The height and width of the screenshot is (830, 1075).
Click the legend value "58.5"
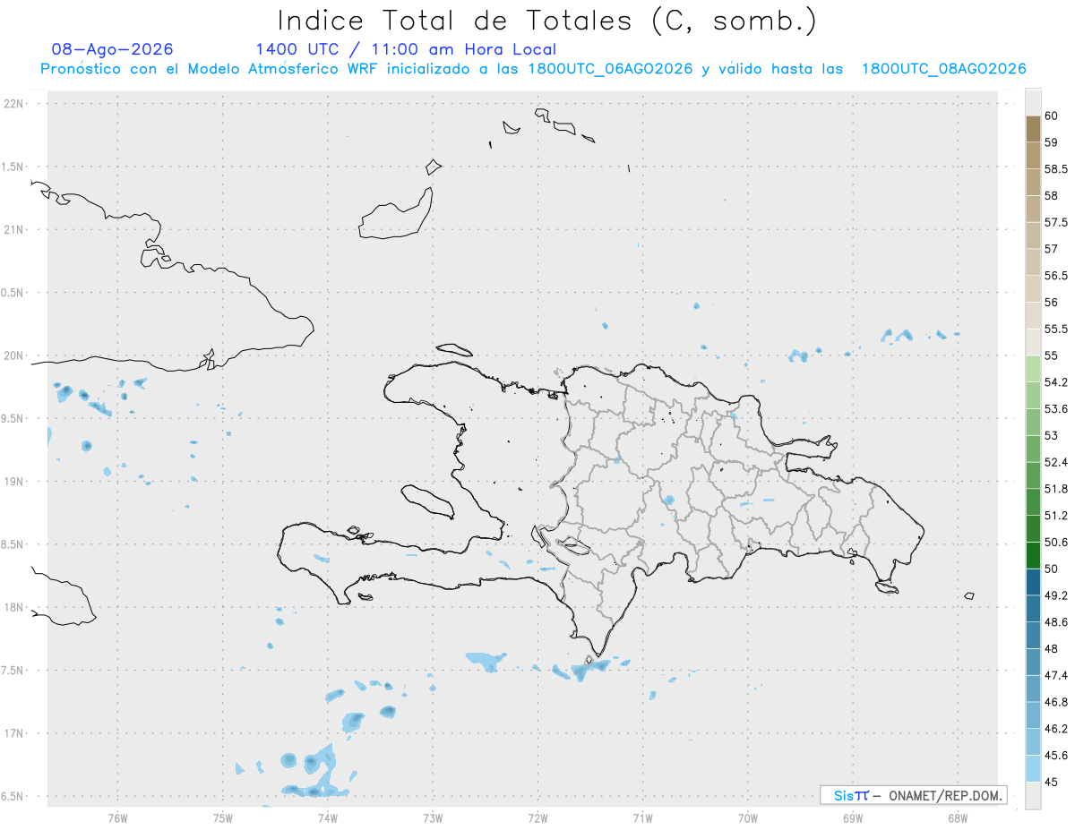tap(1055, 169)
